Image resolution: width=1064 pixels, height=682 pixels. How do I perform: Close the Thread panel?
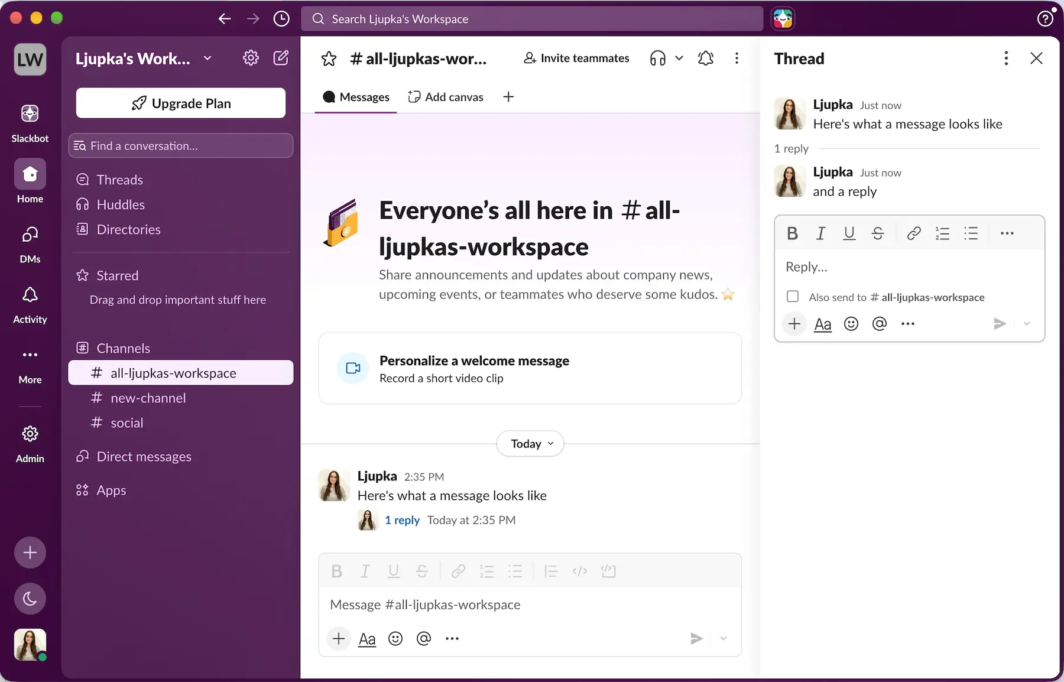pos(1036,58)
